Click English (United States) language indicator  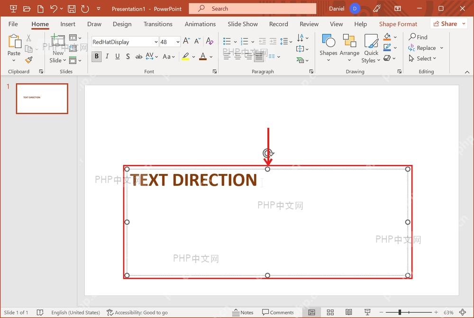(75, 312)
